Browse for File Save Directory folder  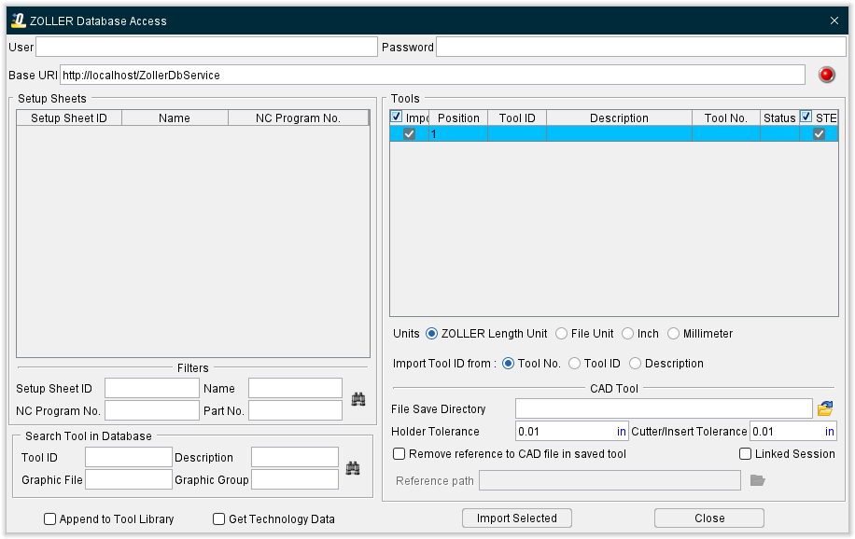[825, 408]
